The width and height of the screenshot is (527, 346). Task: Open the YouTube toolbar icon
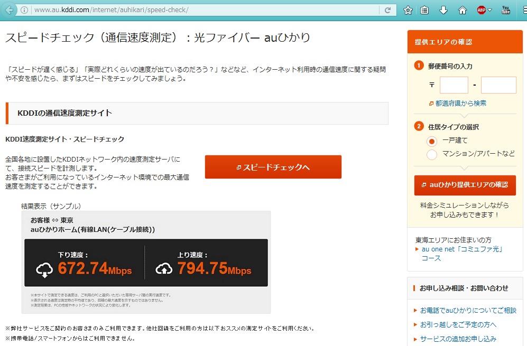[x=506, y=10]
